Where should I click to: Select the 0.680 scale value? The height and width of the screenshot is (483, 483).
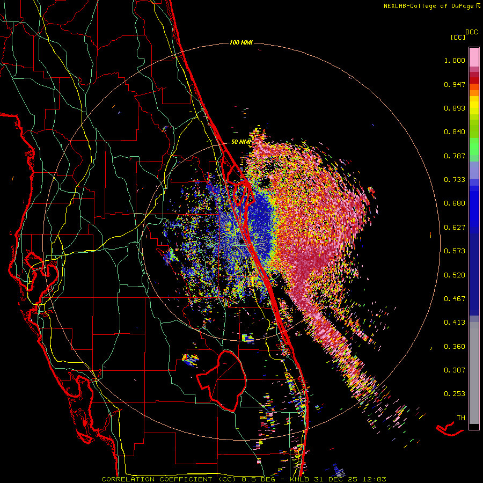(x=455, y=203)
